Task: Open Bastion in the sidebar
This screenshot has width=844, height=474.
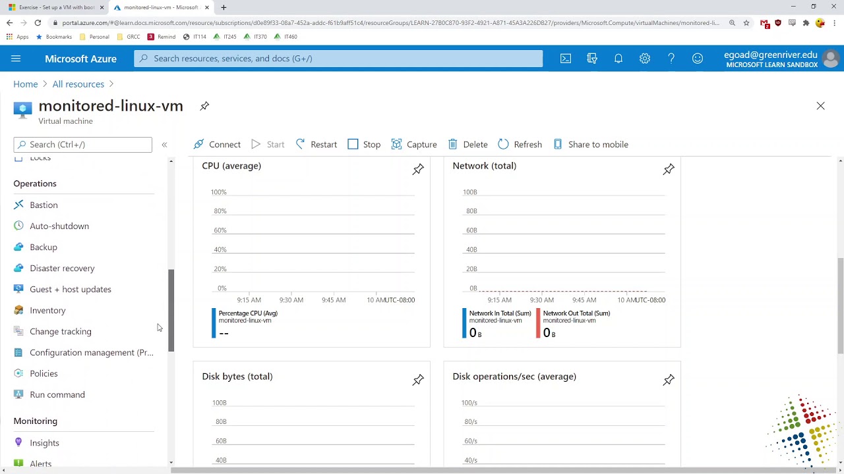Action: (x=44, y=205)
